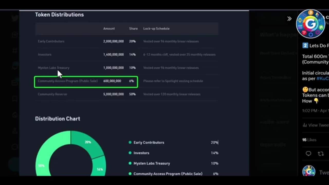Image resolution: width=329 pixels, height=185 pixels.
Task: Select the Early Contributors table row label
Action: tap(51, 41)
